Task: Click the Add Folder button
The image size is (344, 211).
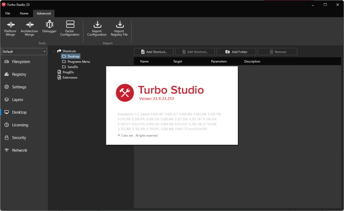Action: pyautogui.click(x=236, y=52)
